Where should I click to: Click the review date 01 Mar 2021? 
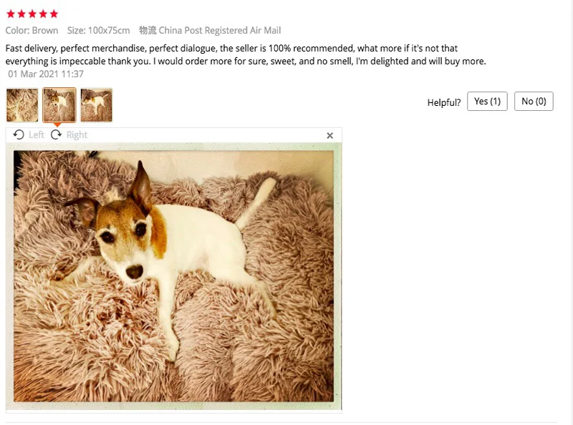coord(46,74)
